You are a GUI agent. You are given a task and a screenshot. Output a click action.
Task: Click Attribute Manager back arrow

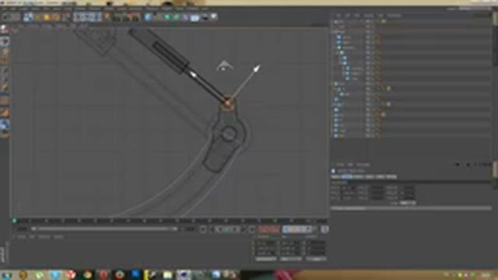[x=458, y=165]
